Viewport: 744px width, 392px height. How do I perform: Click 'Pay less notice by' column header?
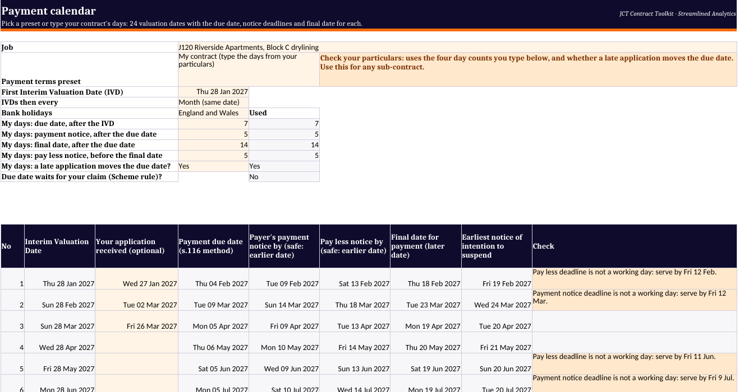pos(355,246)
